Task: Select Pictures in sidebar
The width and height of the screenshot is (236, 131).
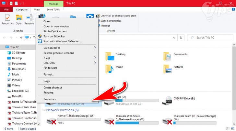Action: tap(17, 80)
